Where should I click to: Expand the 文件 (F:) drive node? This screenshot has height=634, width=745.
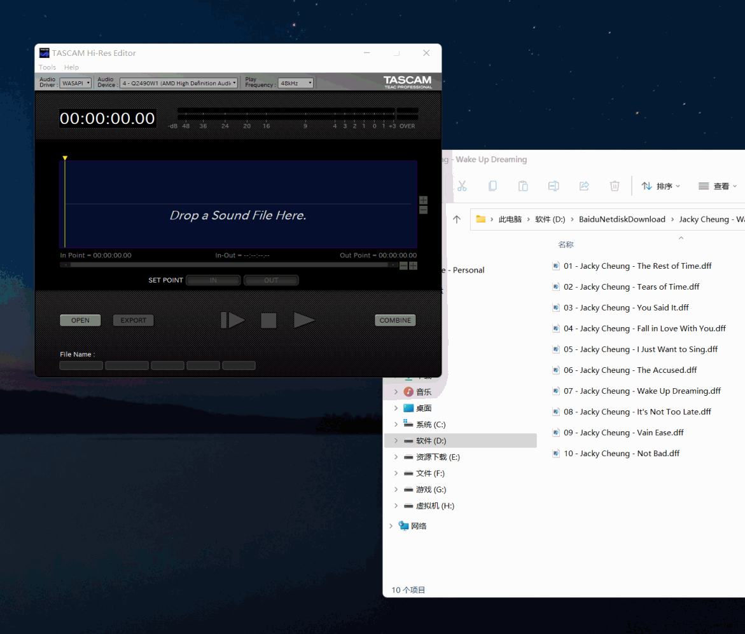pos(396,473)
